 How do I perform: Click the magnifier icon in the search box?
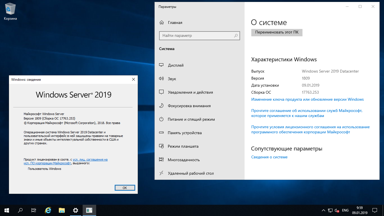[x=236, y=36]
